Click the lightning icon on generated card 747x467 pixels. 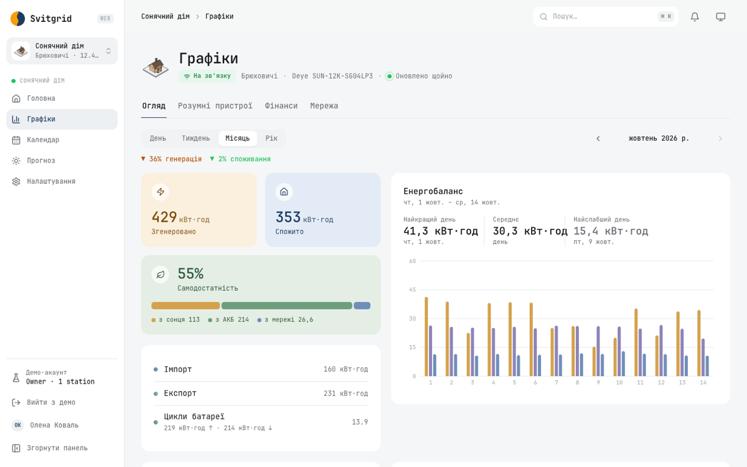point(160,192)
